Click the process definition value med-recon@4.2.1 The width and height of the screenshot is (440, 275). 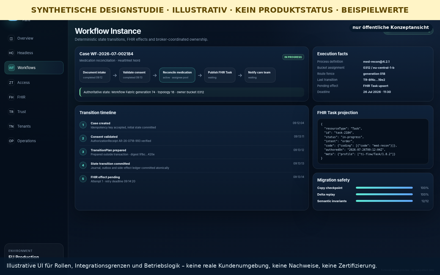[x=376, y=62]
